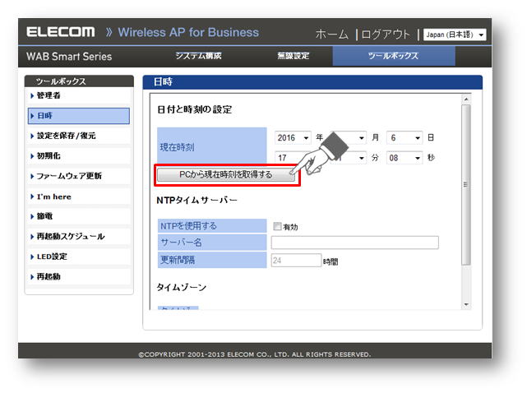Open 再起動 sidebar item
Screen dimensions: 527x393
coord(79,277)
